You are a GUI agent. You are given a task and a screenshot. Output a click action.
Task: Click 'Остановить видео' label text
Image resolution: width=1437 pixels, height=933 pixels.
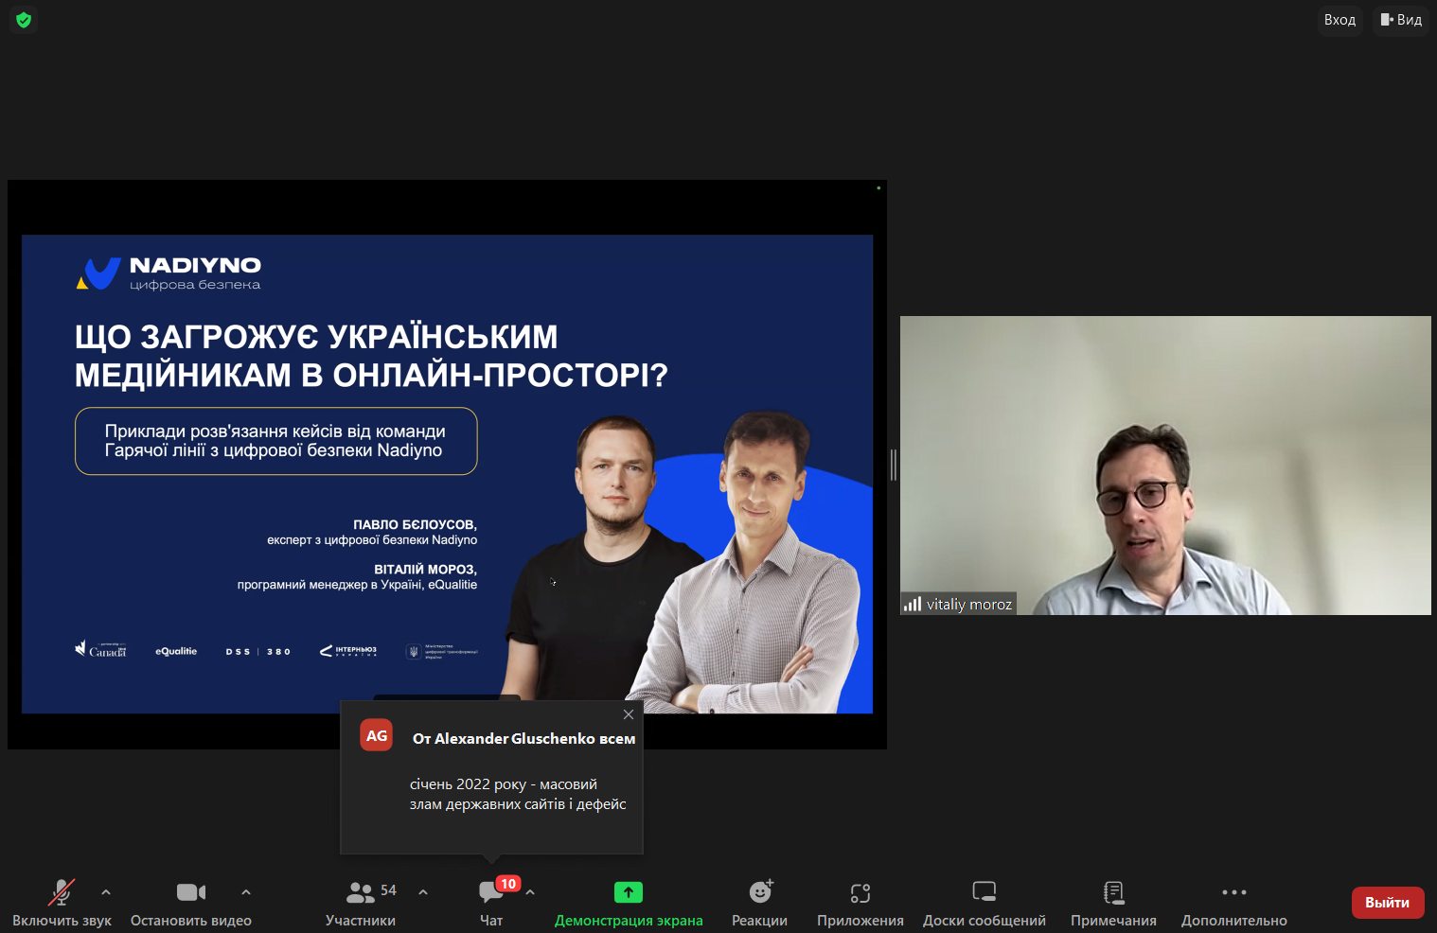point(191,921)
